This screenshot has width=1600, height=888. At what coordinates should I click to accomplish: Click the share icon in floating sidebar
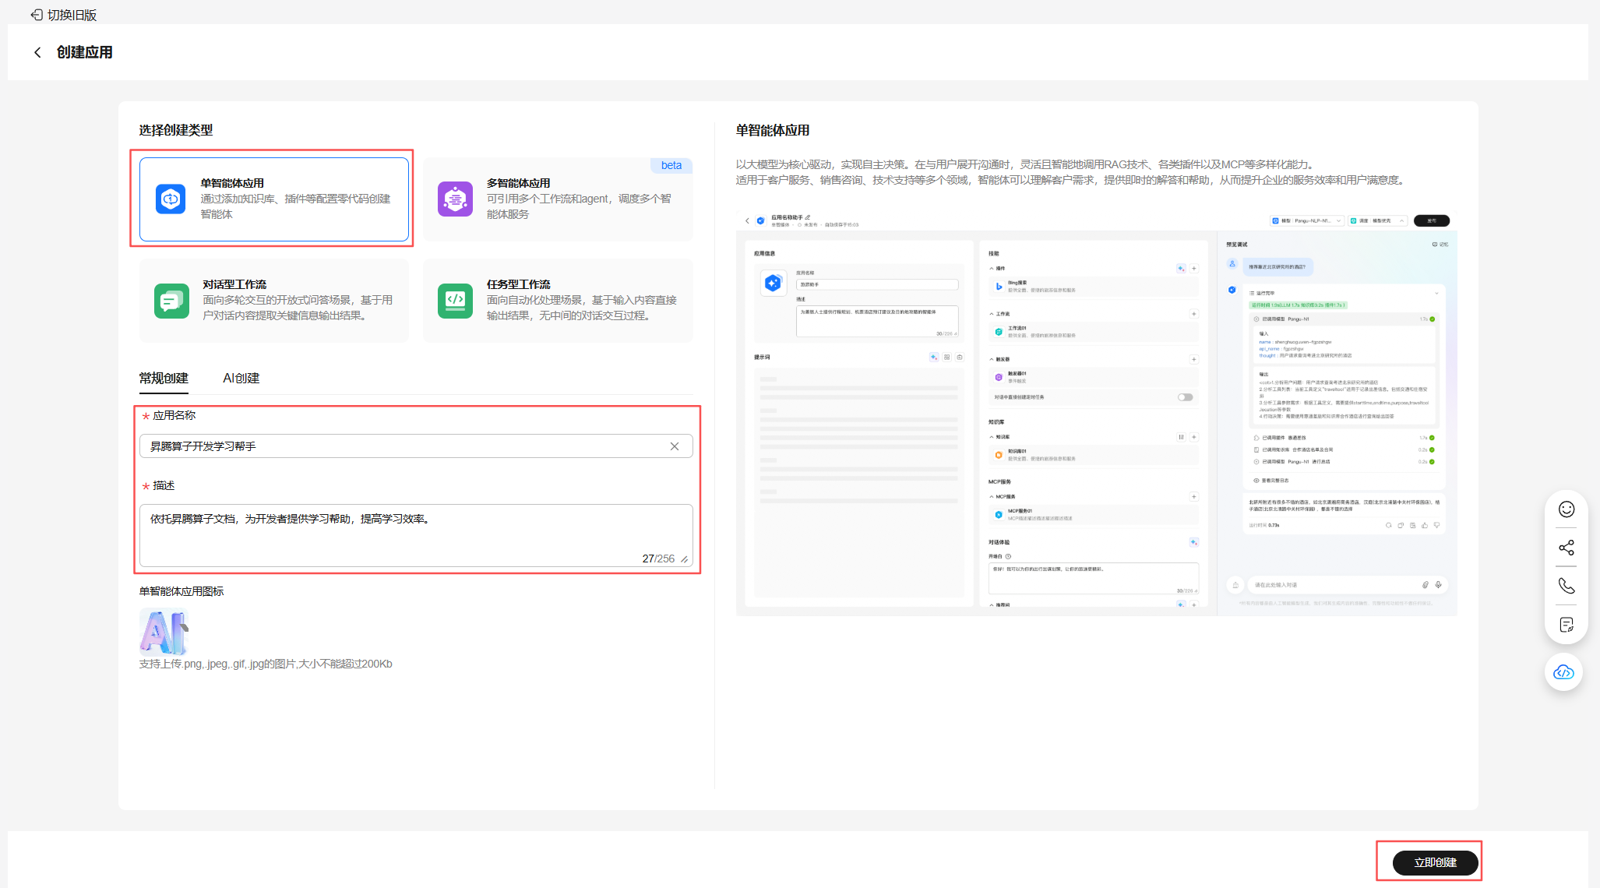click(x=1567, y=548)
